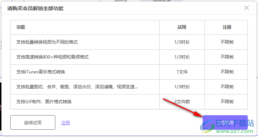
Task: Click 1/3时长 in the batch convert row
Action: pos(182,42)
